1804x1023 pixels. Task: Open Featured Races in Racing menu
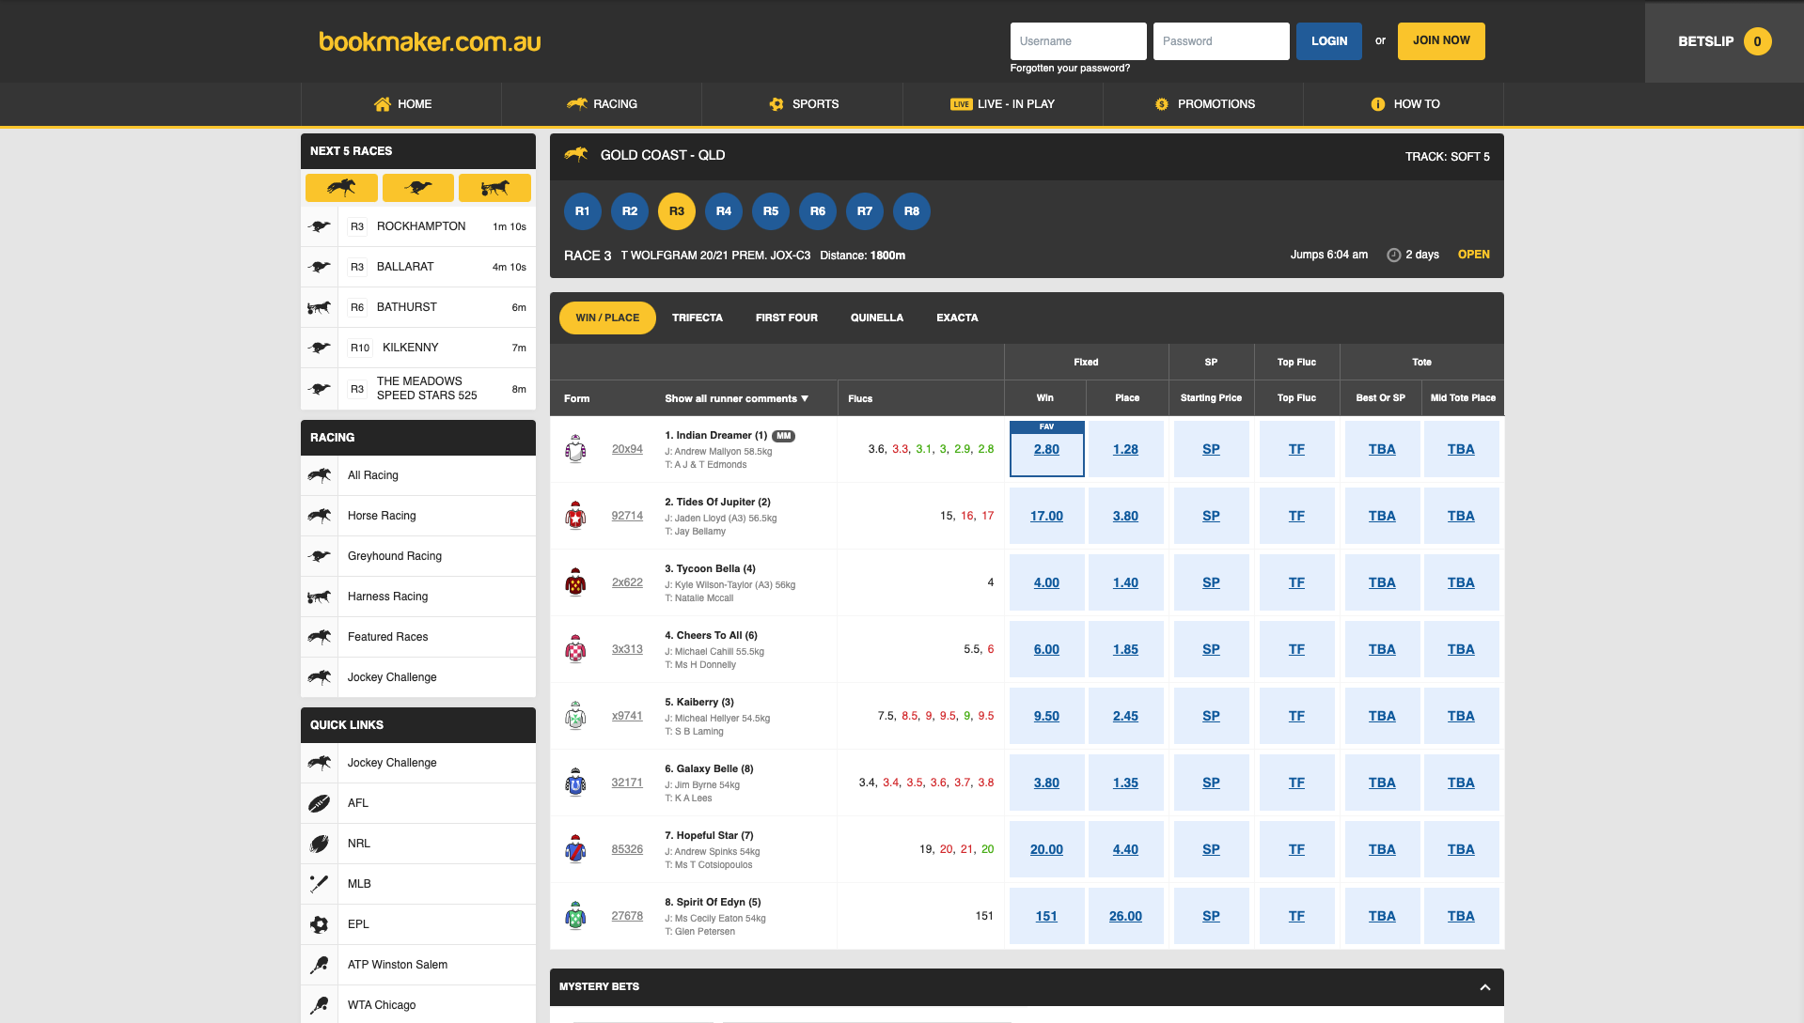(x=418, y=637)
